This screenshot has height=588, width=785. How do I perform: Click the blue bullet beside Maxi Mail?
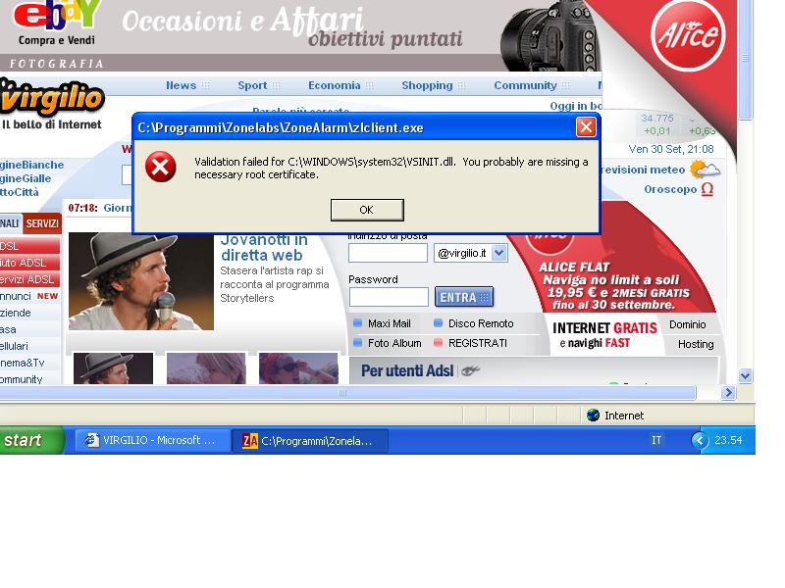pos(357,323)
